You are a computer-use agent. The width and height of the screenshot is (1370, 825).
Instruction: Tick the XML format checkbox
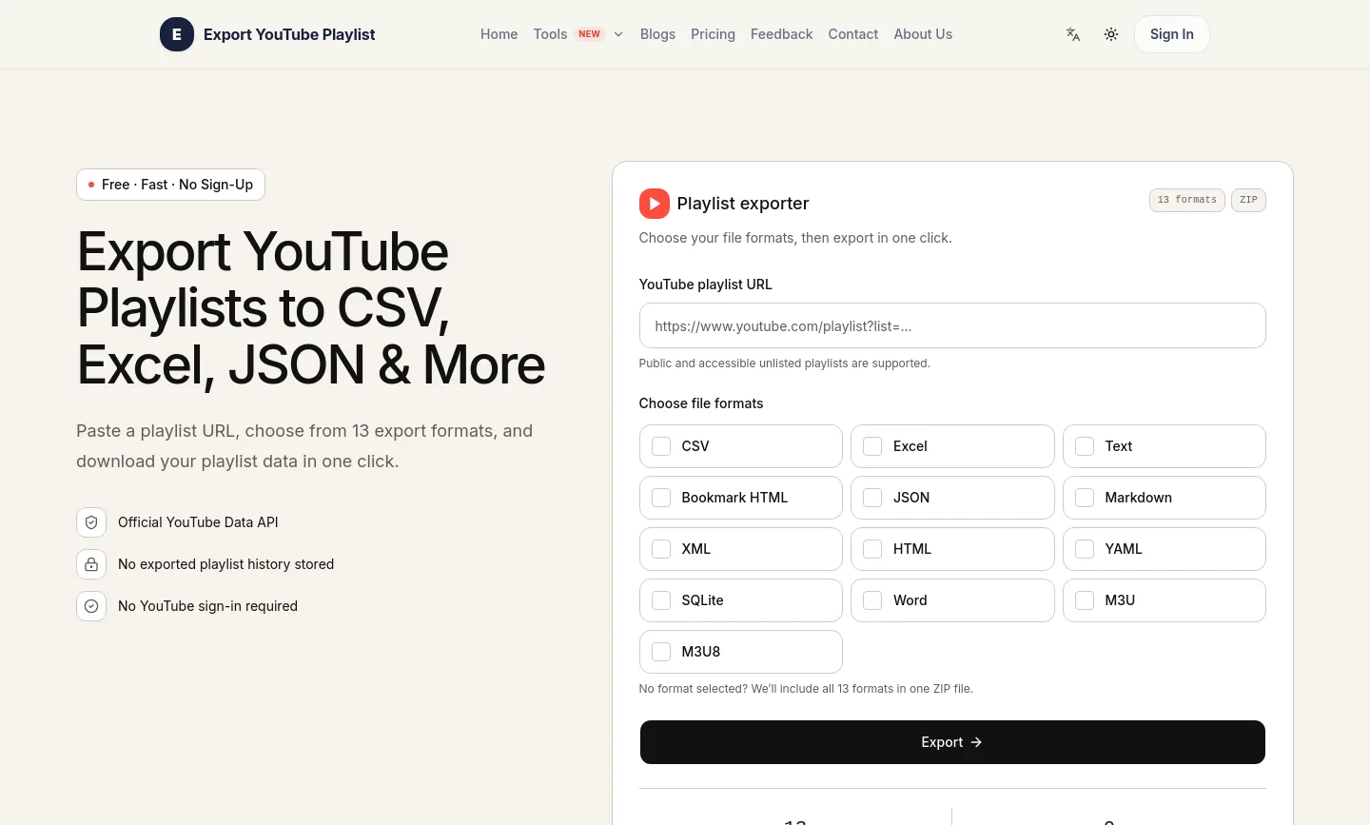pos(661,549)
